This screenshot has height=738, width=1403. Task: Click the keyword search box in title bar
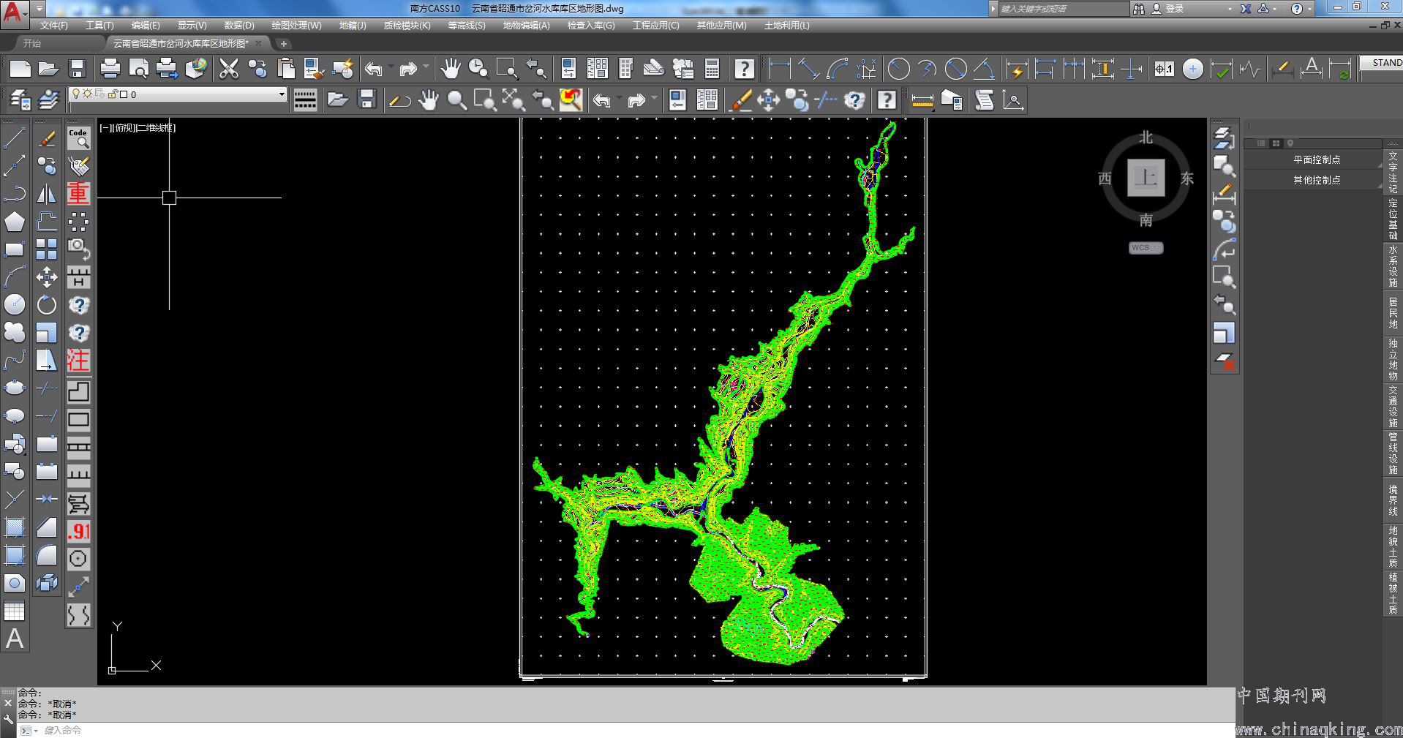pyautogui.click(x=1064, y=9)
